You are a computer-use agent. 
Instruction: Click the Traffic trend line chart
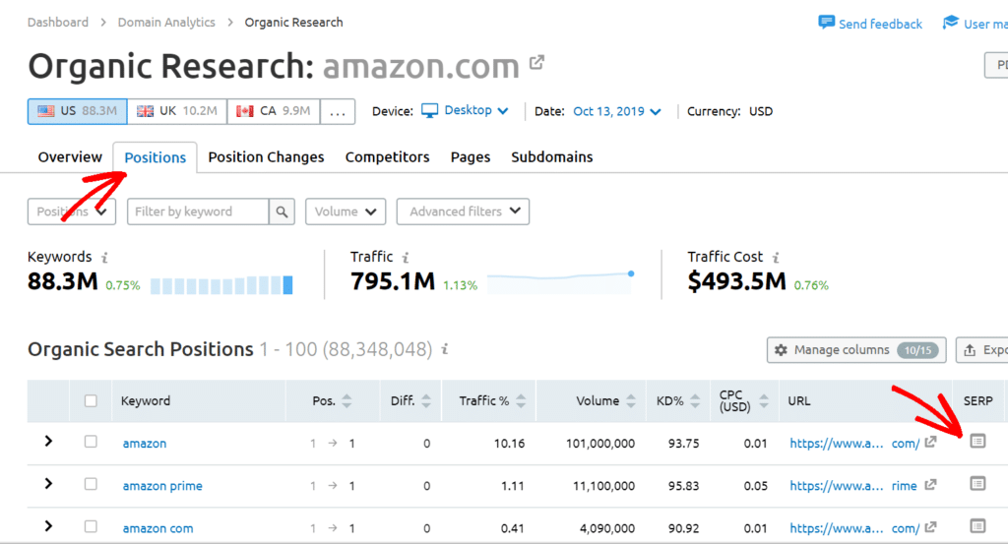click(560, 282)
